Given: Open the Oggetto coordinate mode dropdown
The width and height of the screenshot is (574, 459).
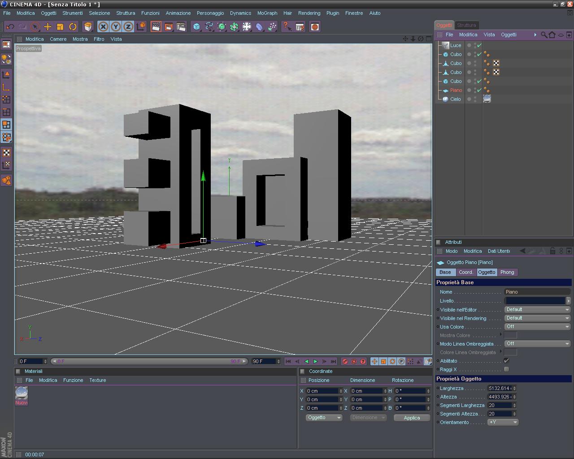Looking at the screenshot, I should coord(324,418).
